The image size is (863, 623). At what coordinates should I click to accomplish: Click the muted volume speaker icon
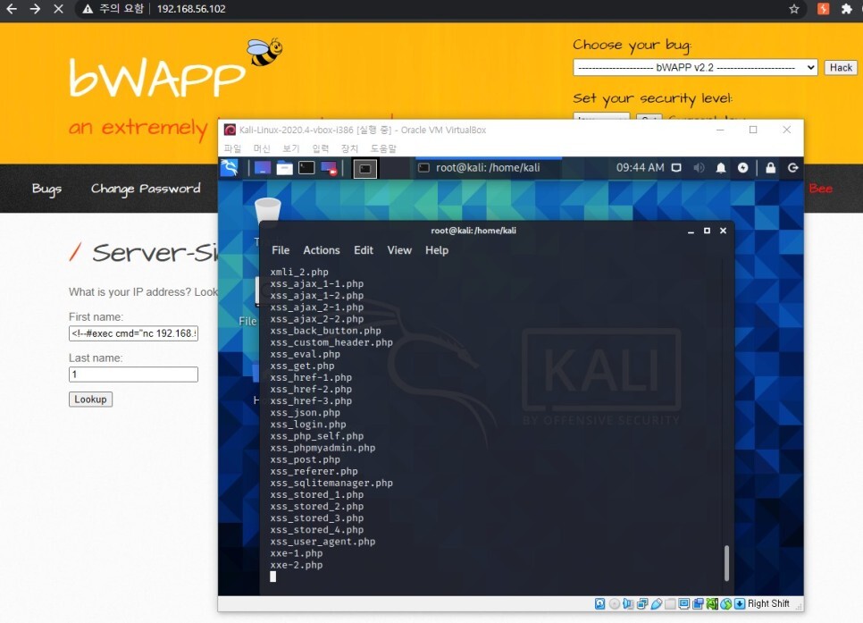click(699, 167)
